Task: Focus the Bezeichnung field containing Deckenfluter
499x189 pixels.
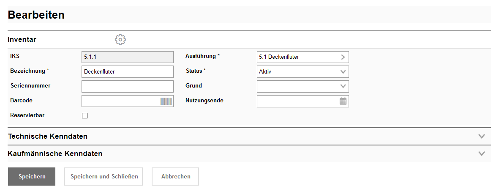Action: click(x=127, y=72)
